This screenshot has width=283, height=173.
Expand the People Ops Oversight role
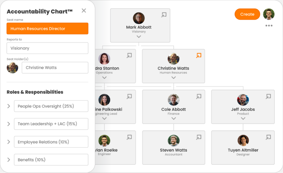pos(9,106)
